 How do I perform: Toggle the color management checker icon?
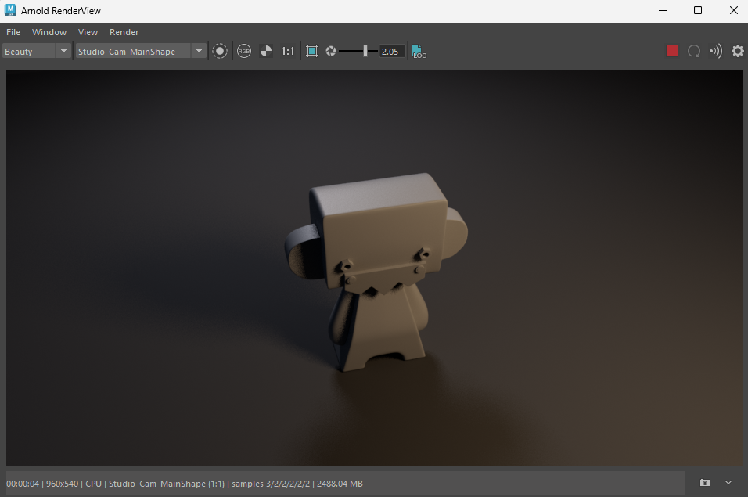coord(266,51)
